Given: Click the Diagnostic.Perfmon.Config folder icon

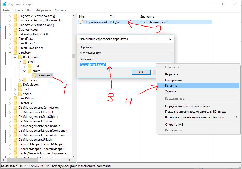Looking at the screenshot, I should pos(15,16).
